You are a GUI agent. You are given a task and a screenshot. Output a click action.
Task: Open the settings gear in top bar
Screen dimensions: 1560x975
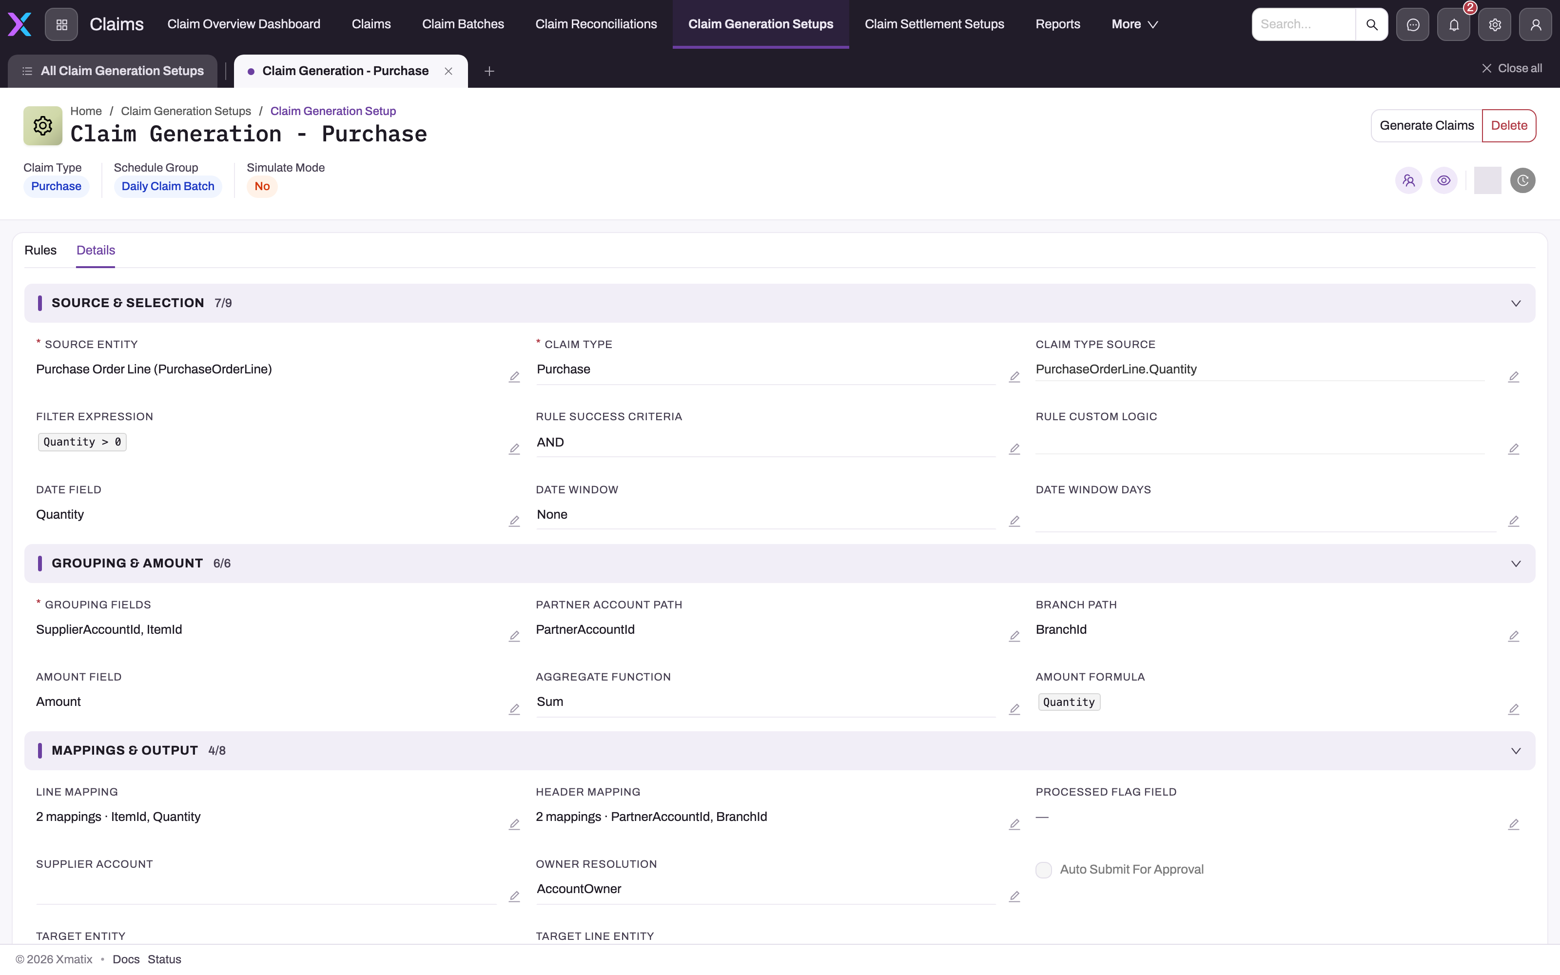[x=1495, y=24]
